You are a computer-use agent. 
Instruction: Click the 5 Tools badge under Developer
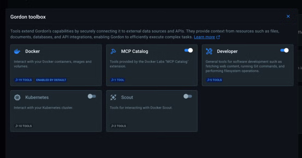pos(214,80)
